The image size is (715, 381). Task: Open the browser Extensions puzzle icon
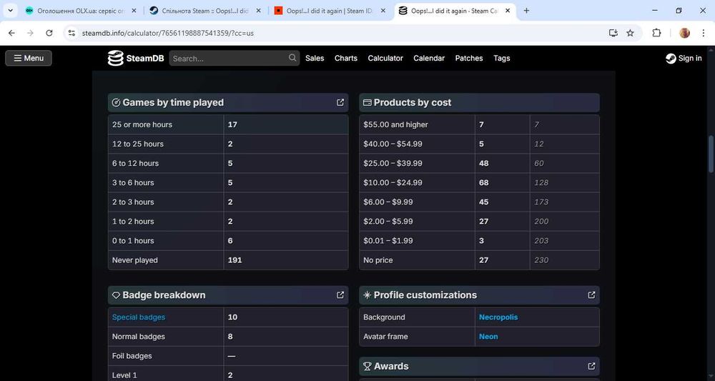click(656, 33)
